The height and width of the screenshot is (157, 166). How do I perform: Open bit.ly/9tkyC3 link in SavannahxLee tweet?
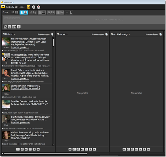[20, 47]
